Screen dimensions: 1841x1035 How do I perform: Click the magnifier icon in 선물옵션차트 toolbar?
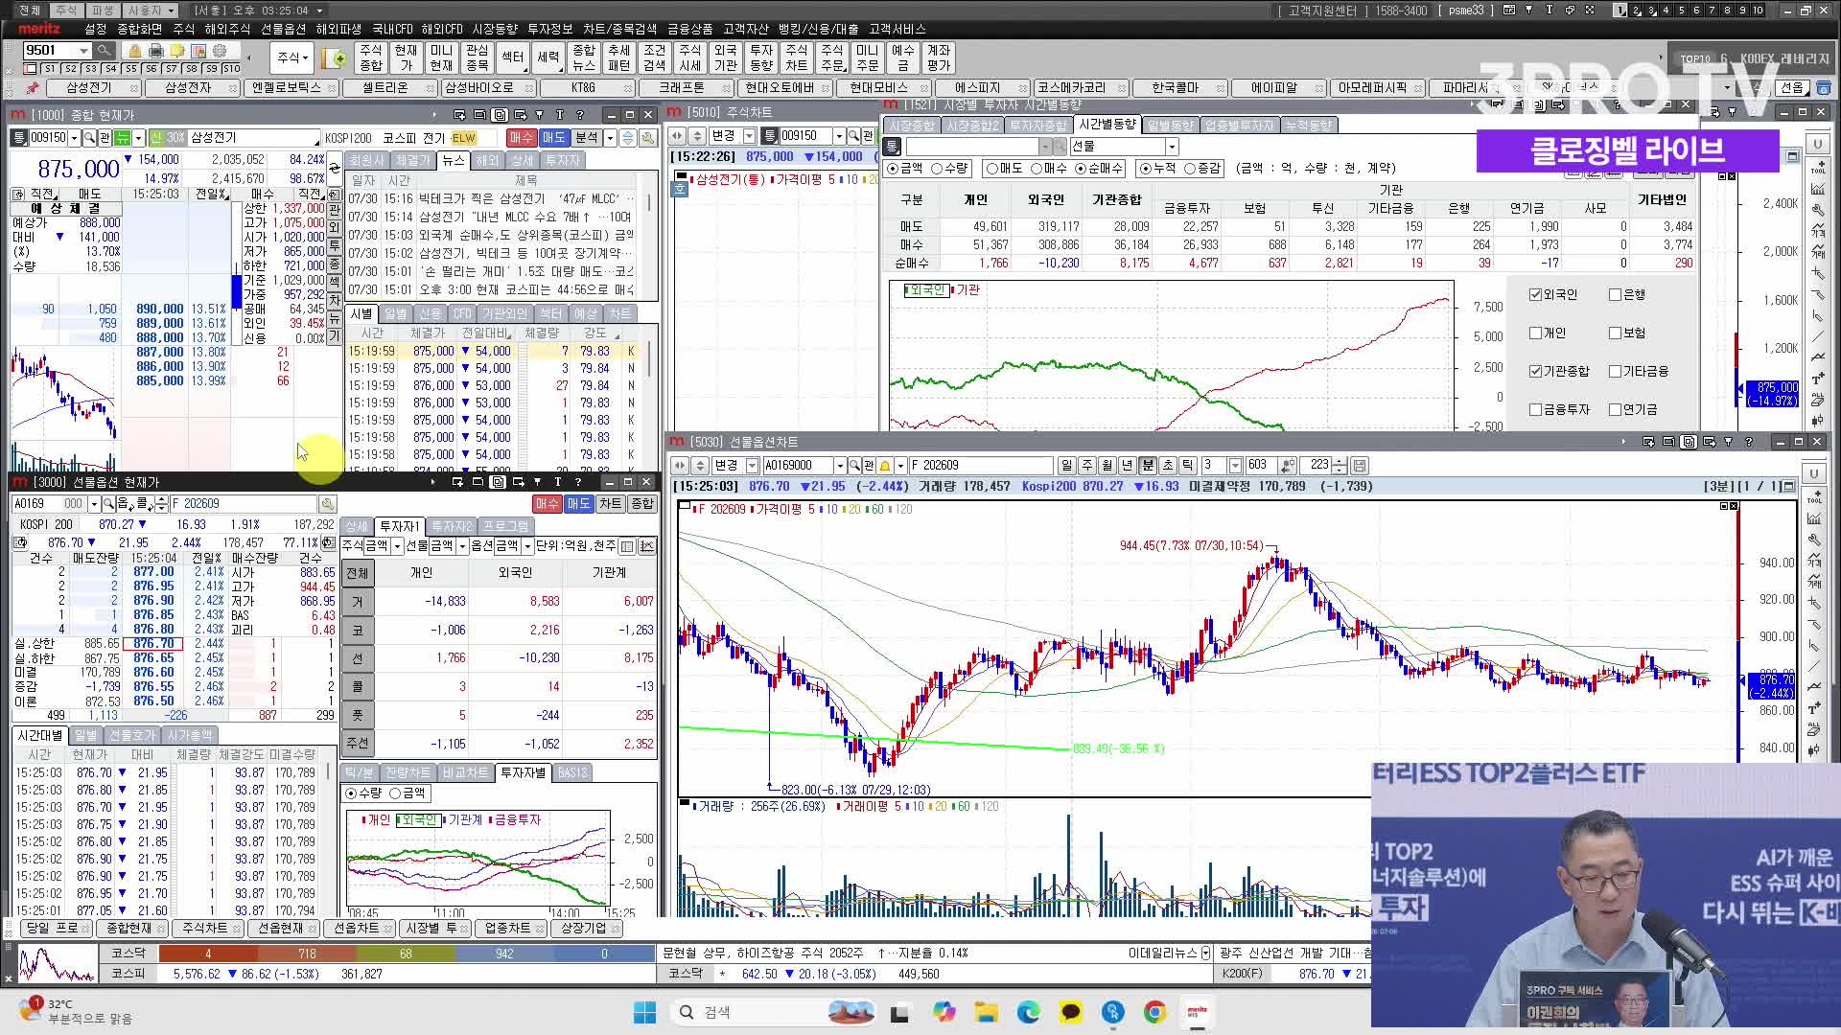pyautogui.click(x=854, y=466)
